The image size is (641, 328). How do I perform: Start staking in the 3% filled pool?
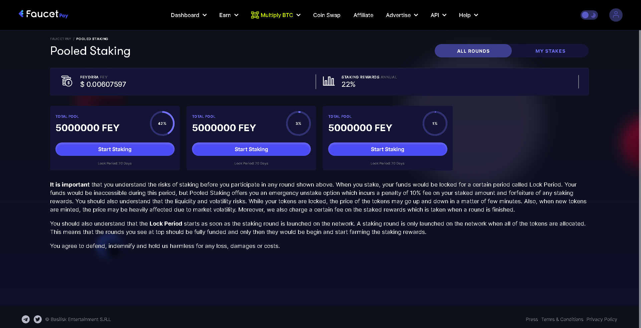click(x=251, y=149)
